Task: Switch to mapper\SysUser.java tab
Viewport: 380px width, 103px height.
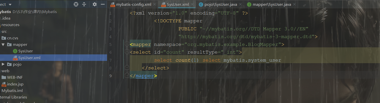Action: pos(272,5)
